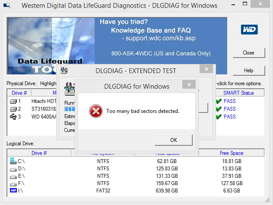The width and height of the screenshot is (273, 205).
Task: Click PASS status for WD 6400AA drive
Action: [x=230, y=117]
